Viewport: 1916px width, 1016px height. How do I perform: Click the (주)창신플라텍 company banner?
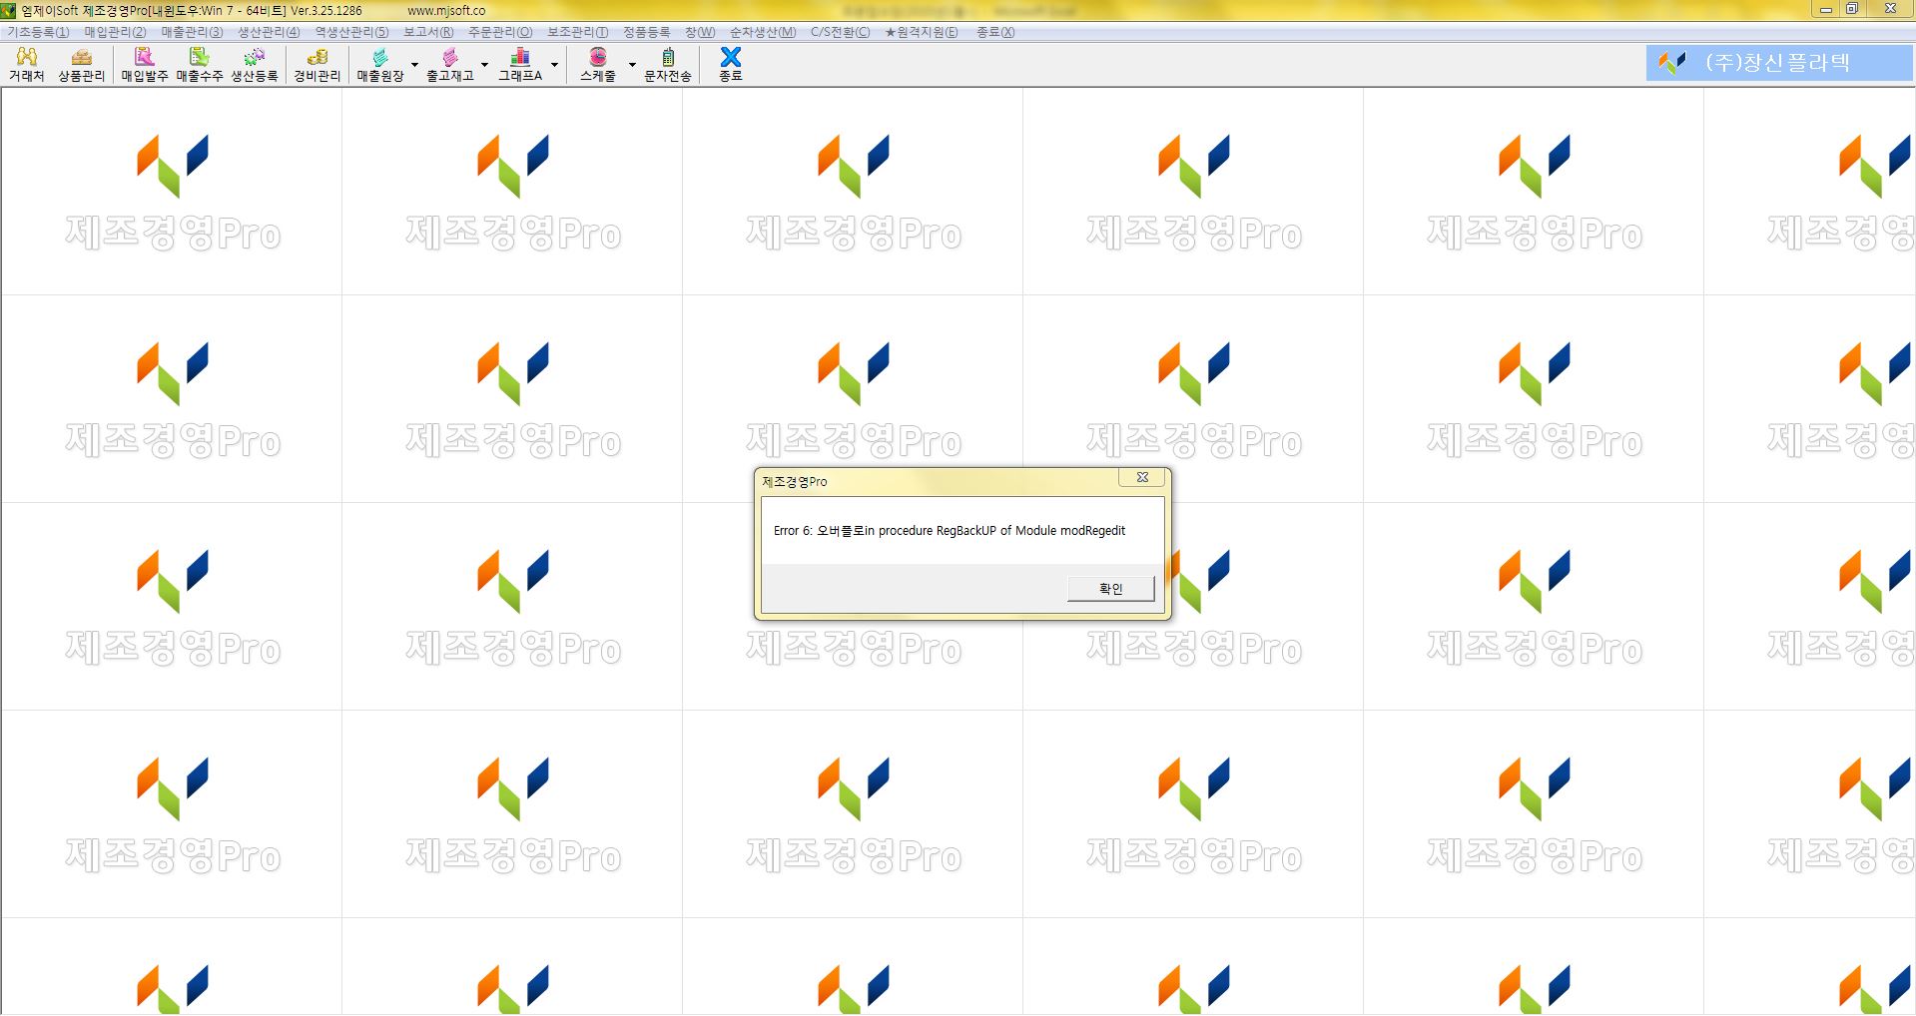point(1778,63)
